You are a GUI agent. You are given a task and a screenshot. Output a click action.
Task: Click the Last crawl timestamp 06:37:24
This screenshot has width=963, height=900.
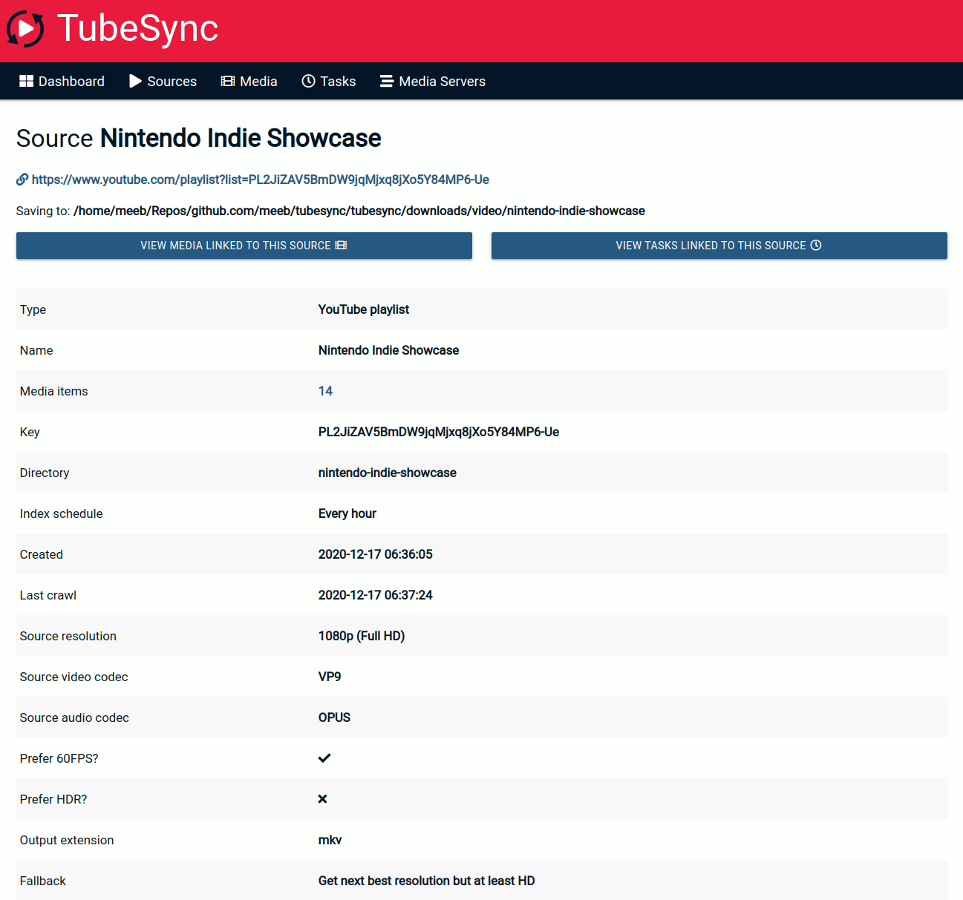376,595
